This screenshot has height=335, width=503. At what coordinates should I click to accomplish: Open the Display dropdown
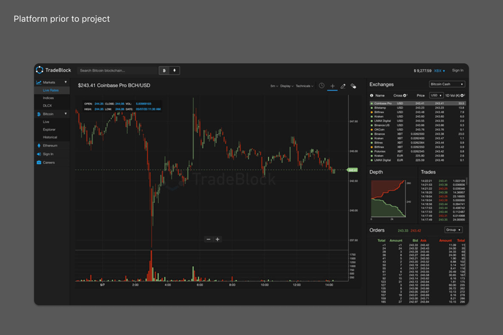(x=287, y=86)
